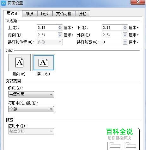Click the 横向(S) orientation label
Viewport: 146px width, 150px height.
tap(43, 74)
